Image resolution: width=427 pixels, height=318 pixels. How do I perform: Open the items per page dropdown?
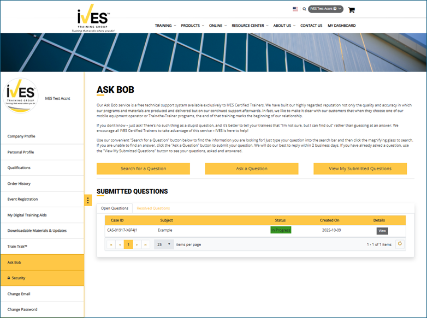(164, 244)
